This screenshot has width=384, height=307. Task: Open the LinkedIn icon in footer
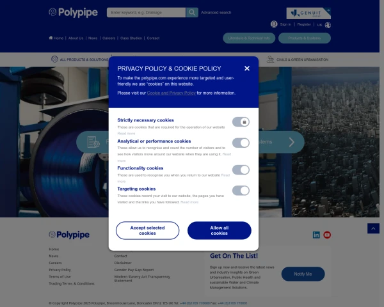(x=316, y=235)
